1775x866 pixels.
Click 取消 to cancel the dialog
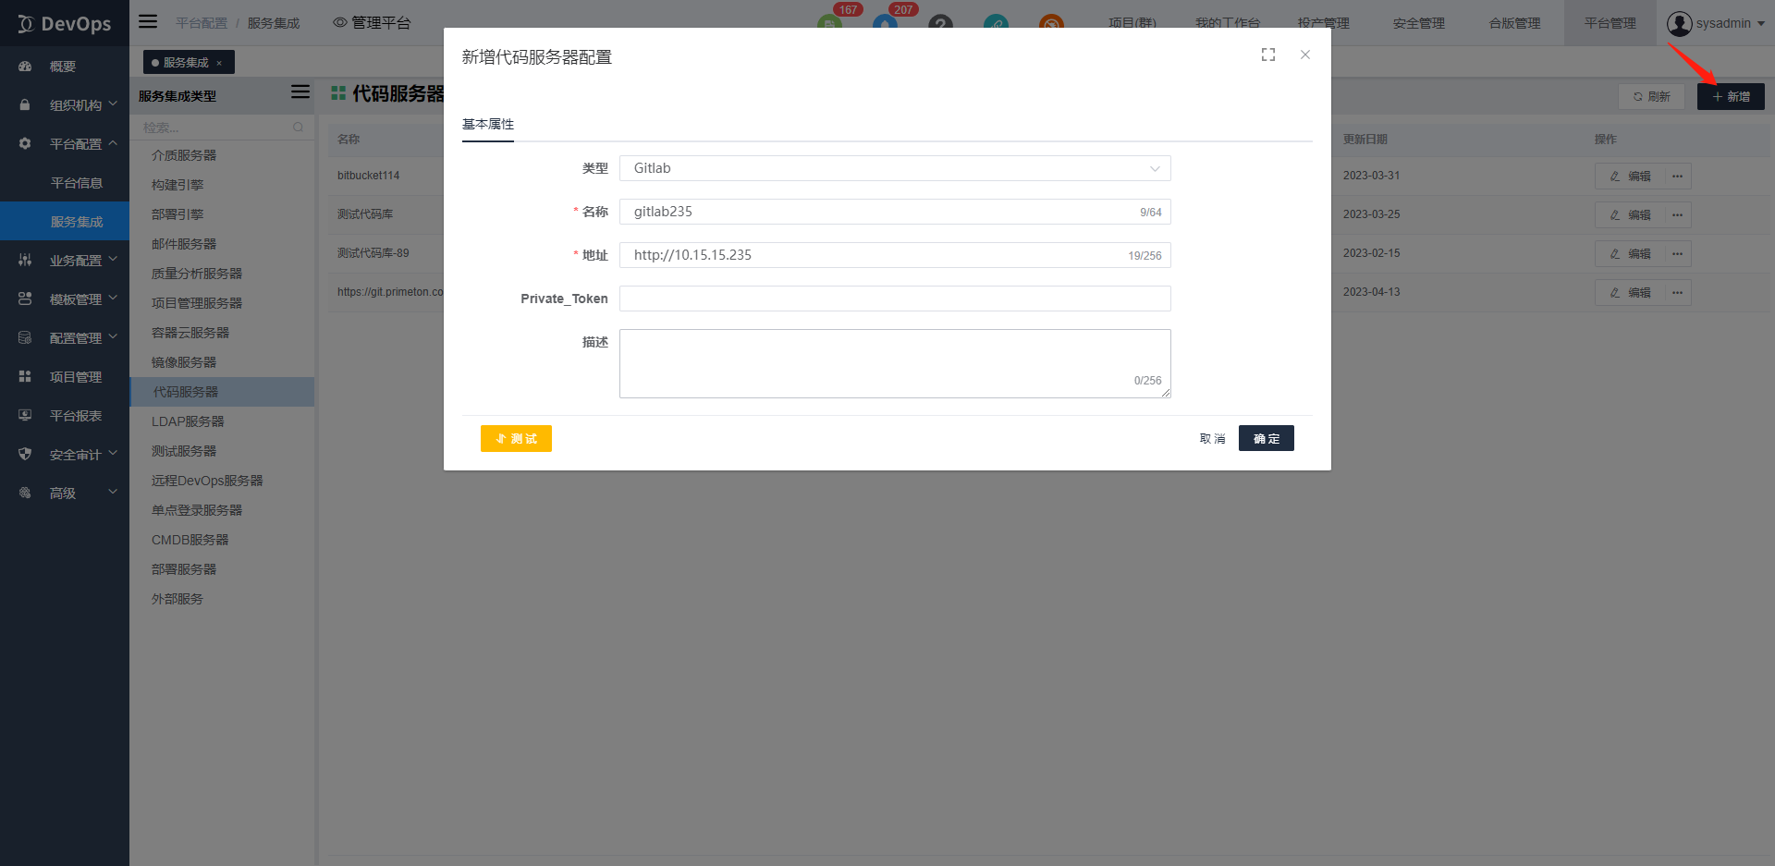(1213, 438)
